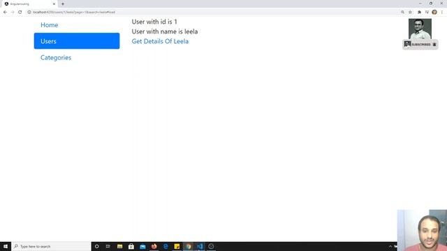The width and height of the screenshot is (447, 251).
Task: Open the Home navigation link
Action: pyautogui.click(x=50, y=25)
